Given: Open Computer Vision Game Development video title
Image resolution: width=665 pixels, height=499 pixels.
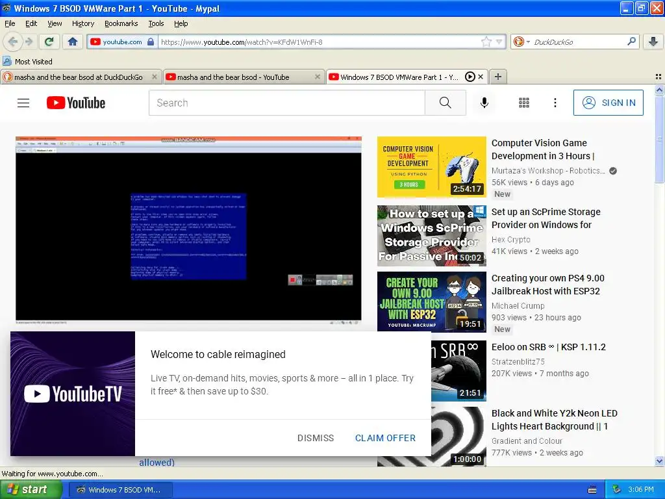Looking at the screenshot, I should pyautogui.click(x=543, y=149).
